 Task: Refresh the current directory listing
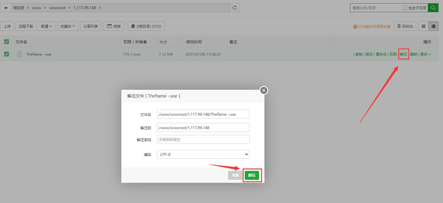pyautogui.click(x=235, y=8)
